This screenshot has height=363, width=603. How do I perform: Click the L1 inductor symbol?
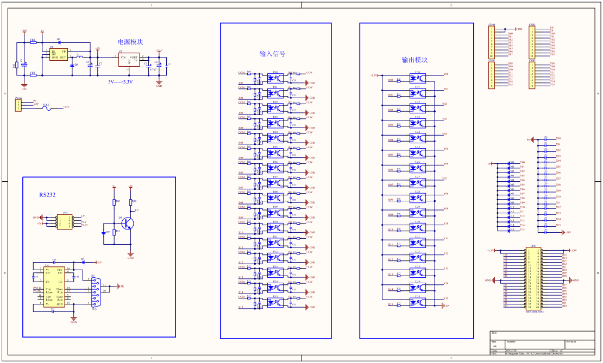coord(79,57)
